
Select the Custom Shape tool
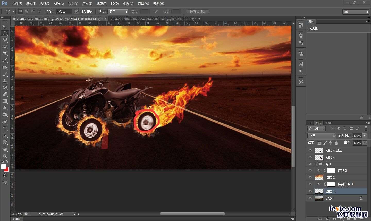(5, 142)
